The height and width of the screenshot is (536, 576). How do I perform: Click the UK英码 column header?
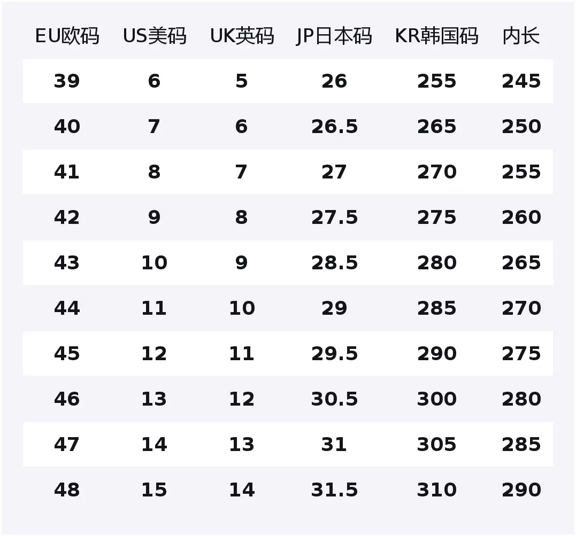242,36
